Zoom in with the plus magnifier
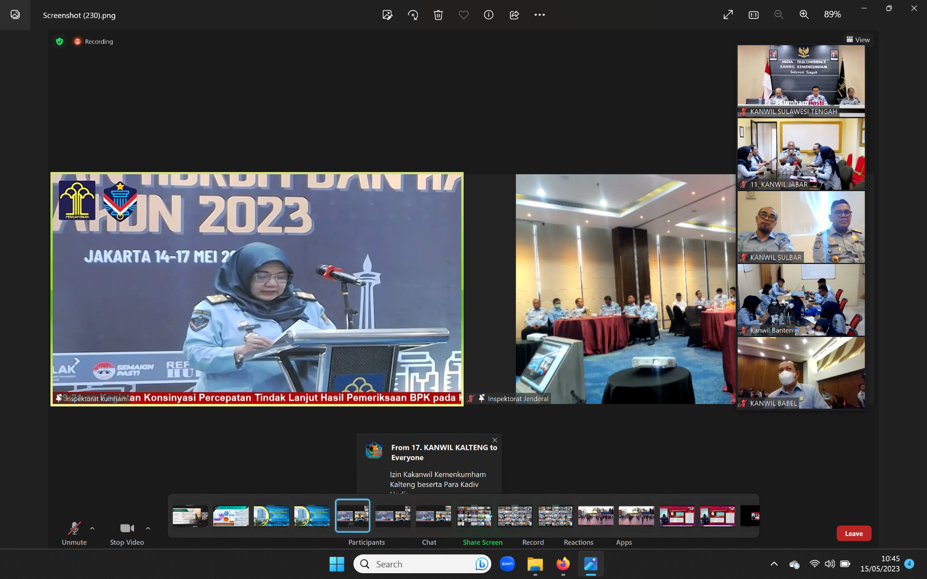Screen dimensions: 927x579 pyautogui.click(x=804, y=15)
